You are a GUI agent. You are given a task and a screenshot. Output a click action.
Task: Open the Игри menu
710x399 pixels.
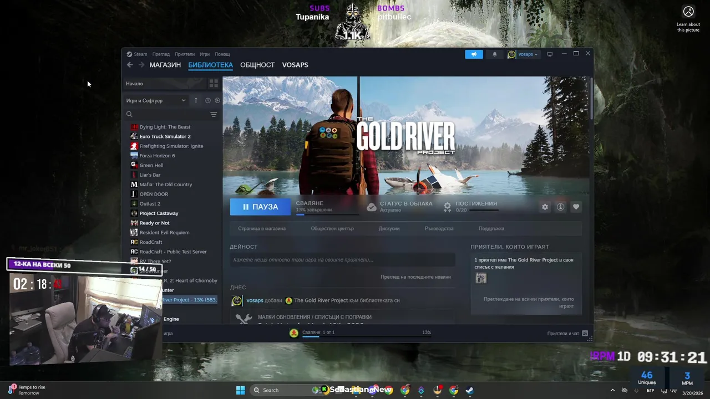[205, 54]
